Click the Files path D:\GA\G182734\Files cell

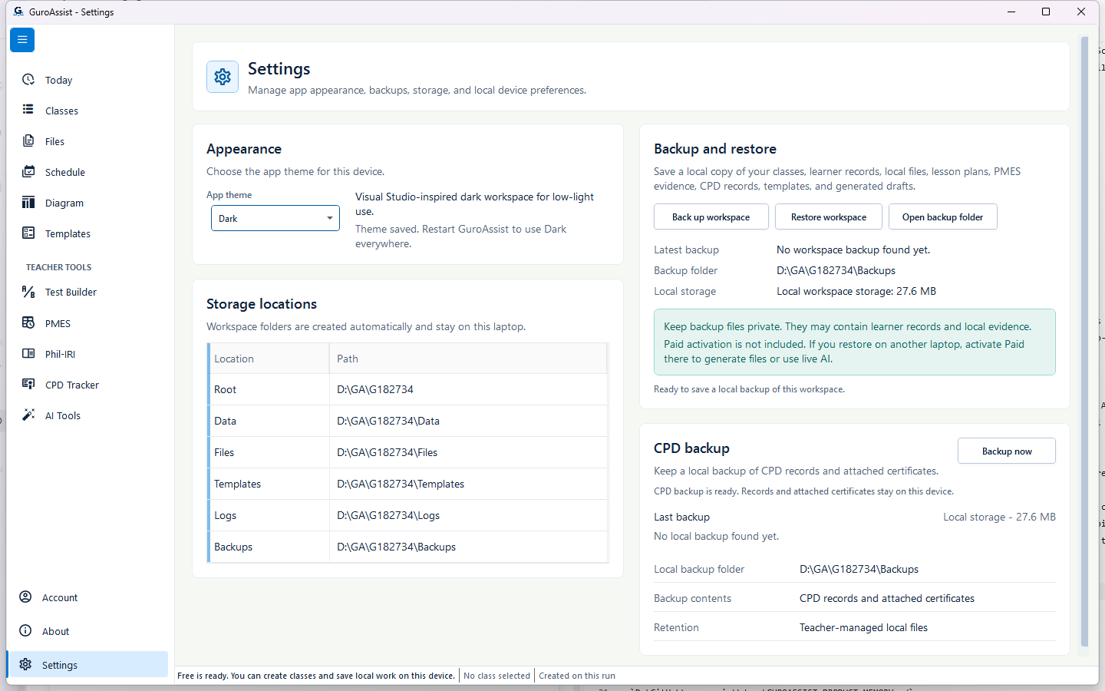click(468, 452)
